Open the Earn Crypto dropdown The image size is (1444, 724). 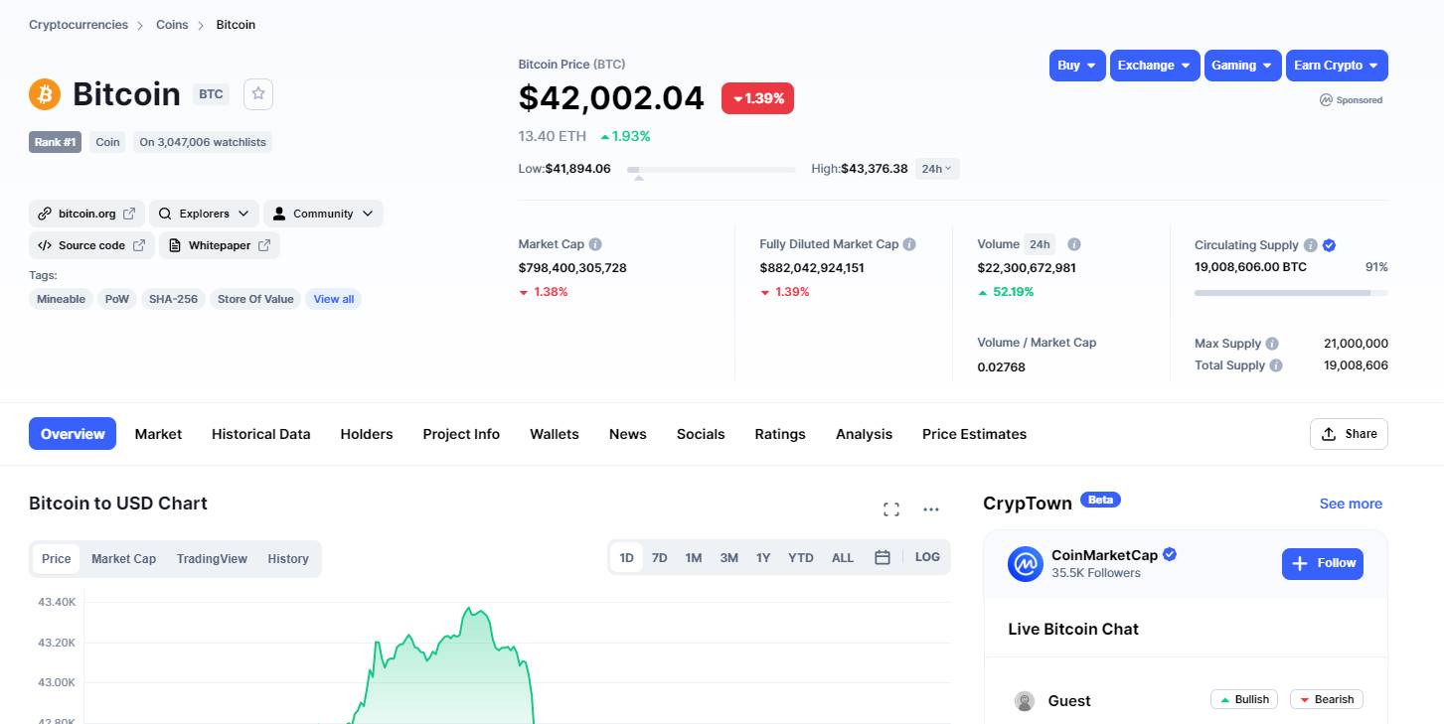click(x=1337, y=66)
